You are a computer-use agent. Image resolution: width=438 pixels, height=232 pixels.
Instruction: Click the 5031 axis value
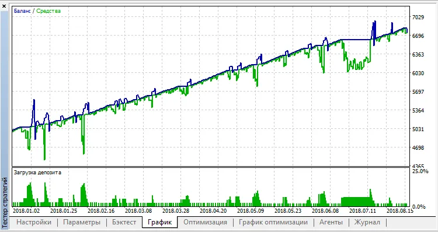click(x=419, y=129)
